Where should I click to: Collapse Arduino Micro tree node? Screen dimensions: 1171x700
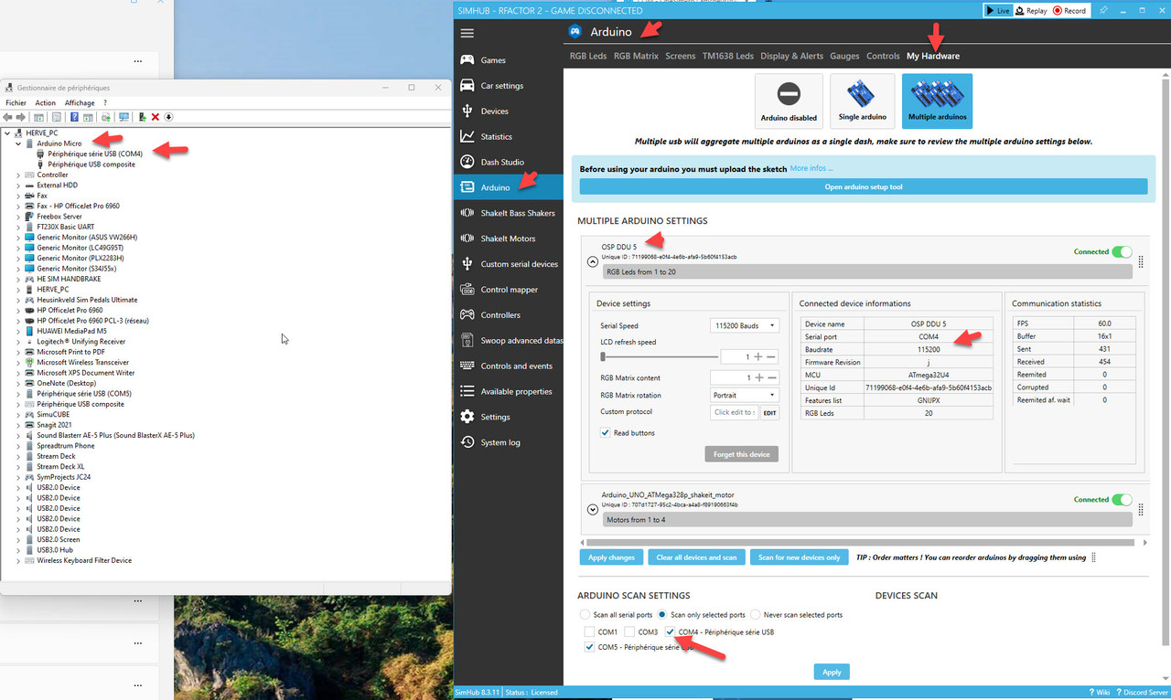tap(18, 143)
